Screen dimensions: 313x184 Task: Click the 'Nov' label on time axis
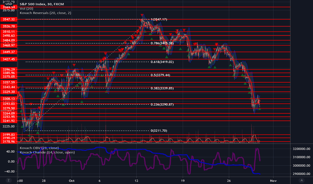pos(273,181)
